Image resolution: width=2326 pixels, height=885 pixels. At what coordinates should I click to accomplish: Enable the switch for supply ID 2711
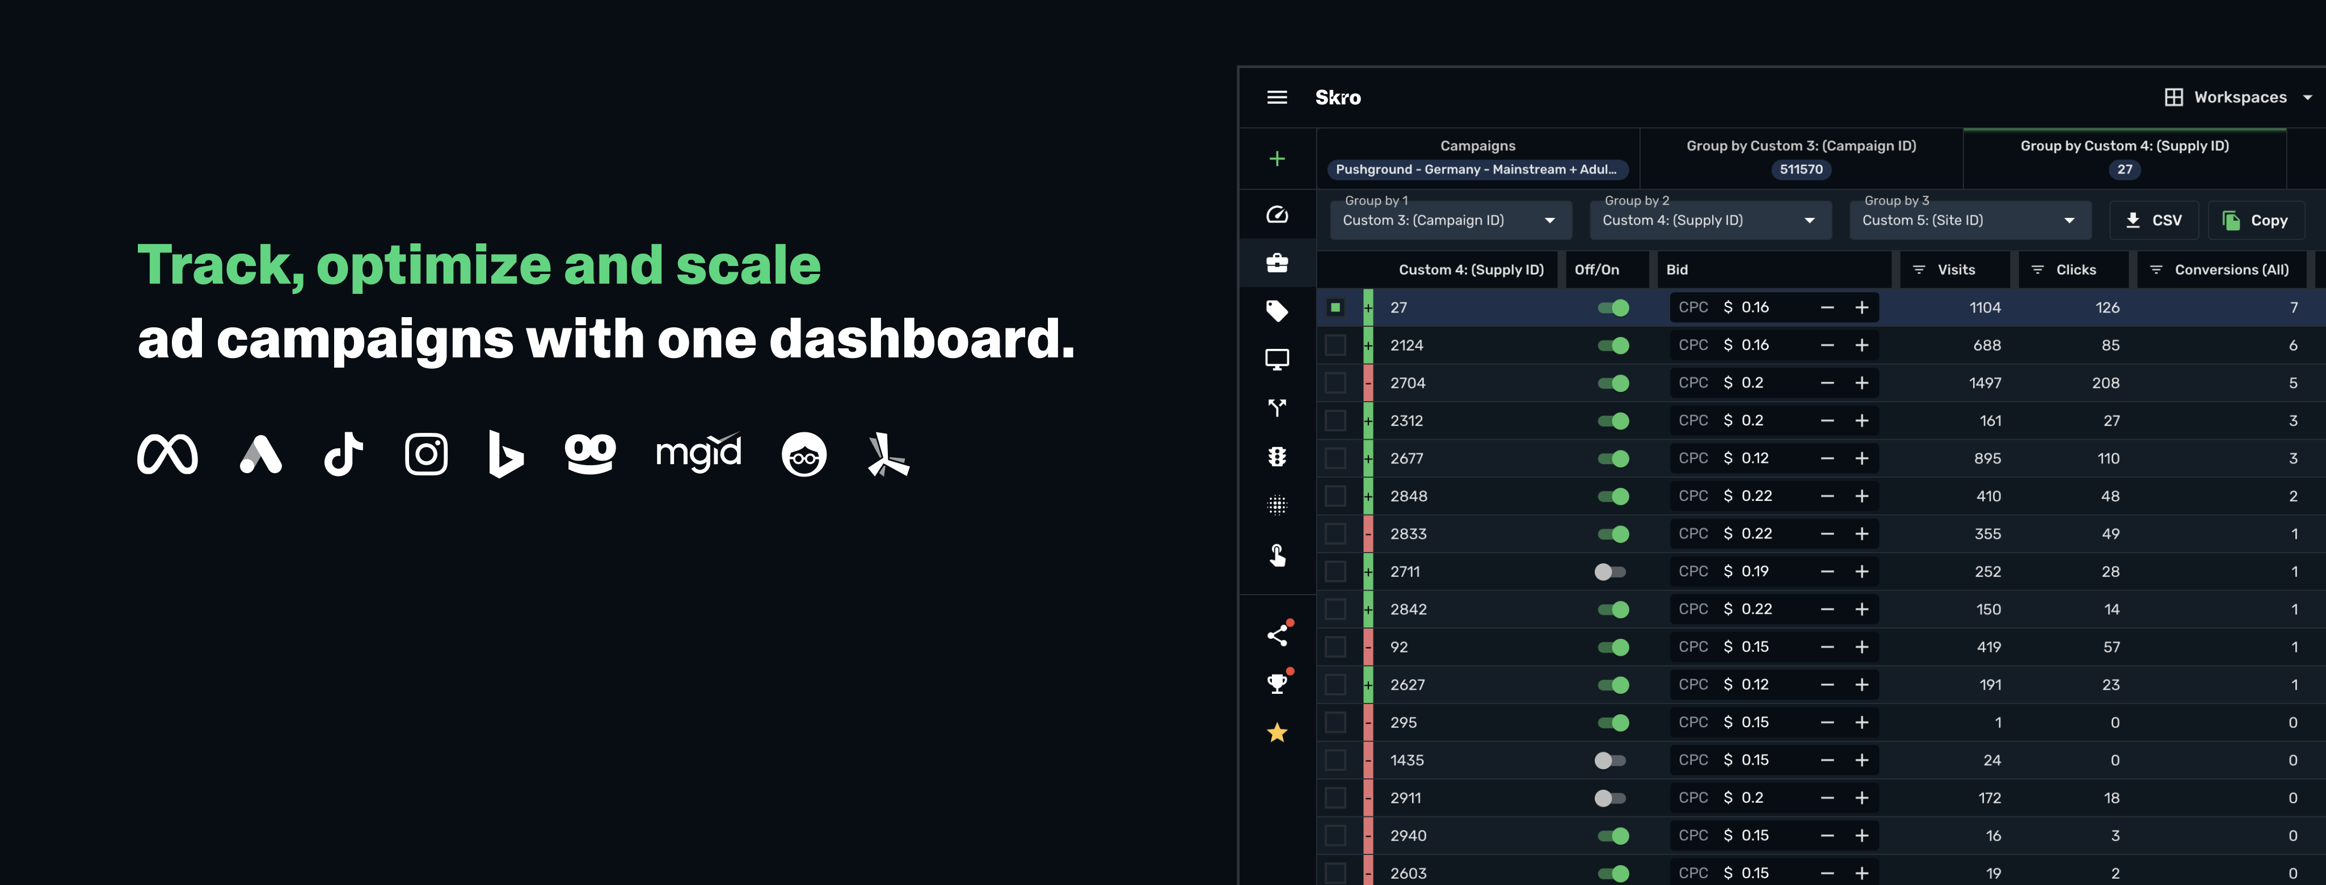tap(1609, 572)
